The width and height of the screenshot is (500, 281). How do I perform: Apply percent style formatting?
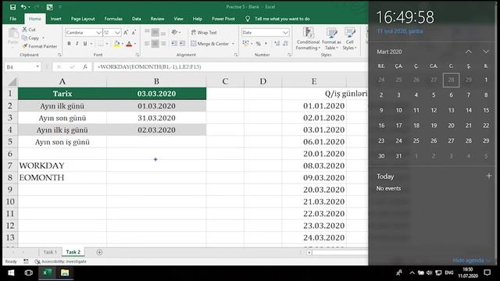(x=258, y=44)
